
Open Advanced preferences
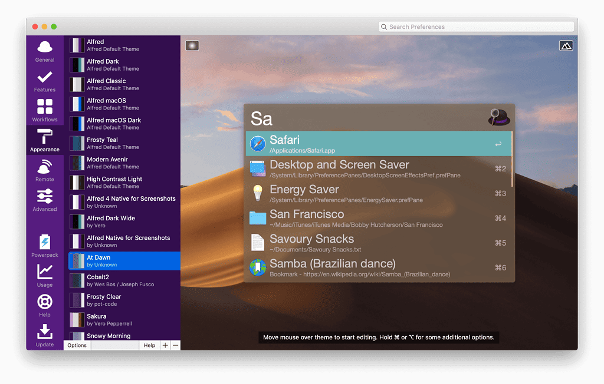coord(45,200)
